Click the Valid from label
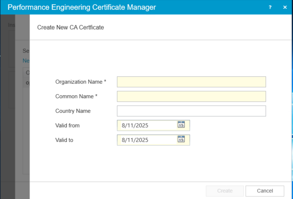 click(67, 126)
